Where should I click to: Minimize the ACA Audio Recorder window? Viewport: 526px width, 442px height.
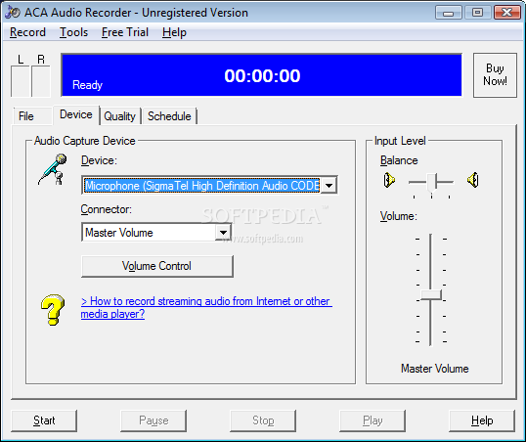448,13
